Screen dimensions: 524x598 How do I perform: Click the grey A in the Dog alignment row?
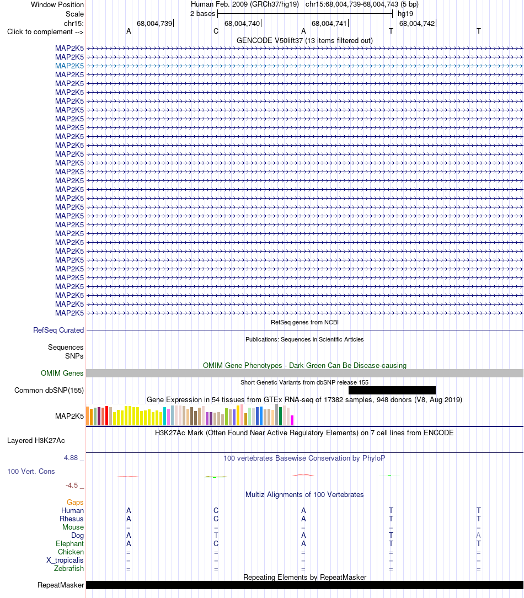pos(479,536)
